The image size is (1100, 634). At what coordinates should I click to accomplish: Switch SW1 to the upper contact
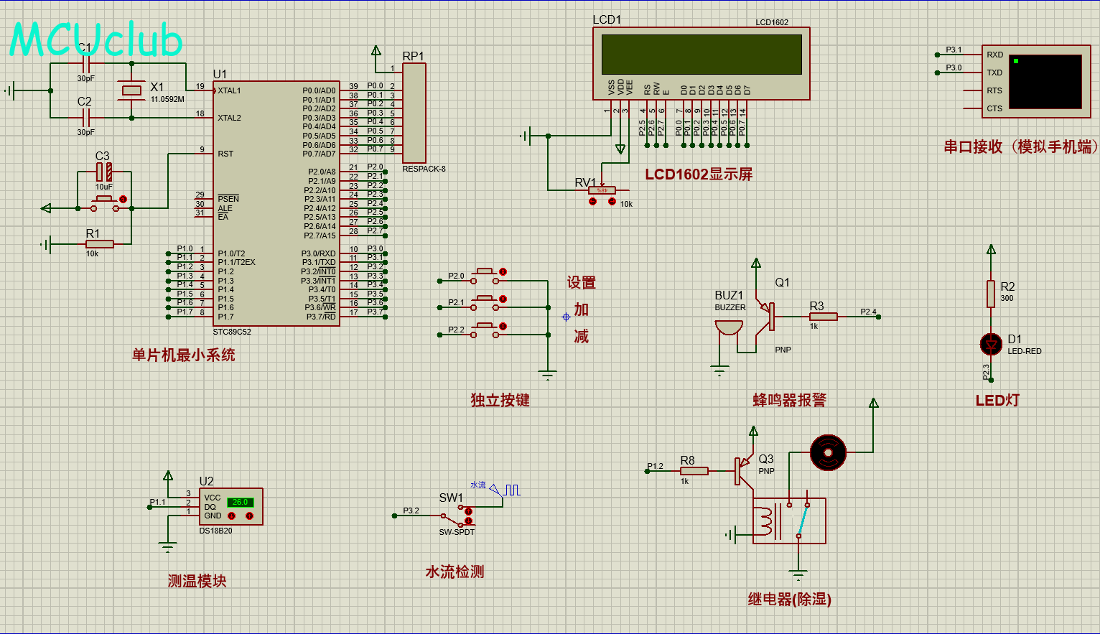pos(468,511)
